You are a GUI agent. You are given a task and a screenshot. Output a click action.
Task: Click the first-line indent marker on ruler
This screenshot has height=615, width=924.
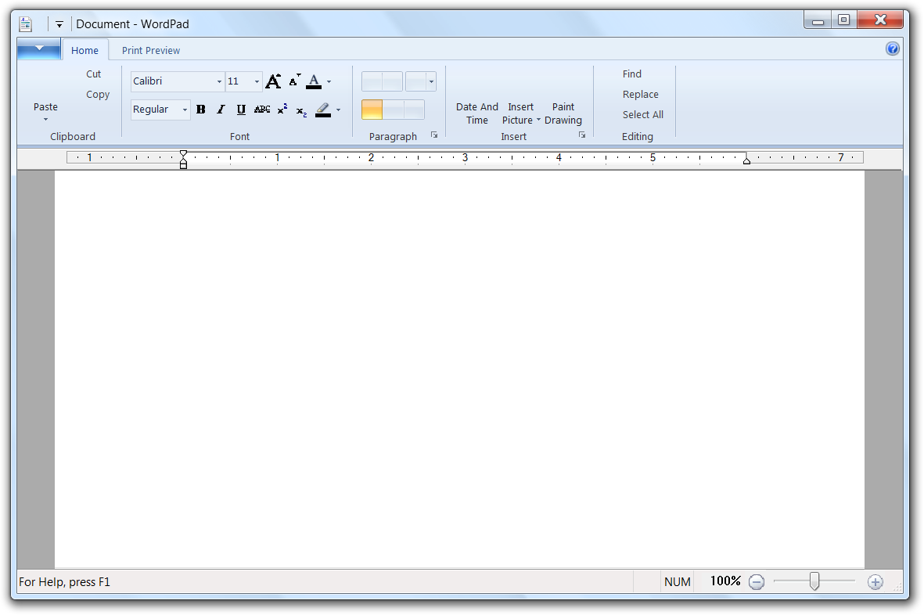[183, 154]
